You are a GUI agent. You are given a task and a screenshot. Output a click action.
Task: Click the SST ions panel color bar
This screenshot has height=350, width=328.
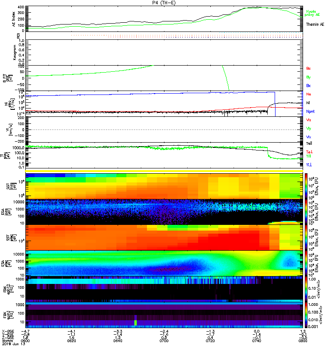tap(306, 186)
